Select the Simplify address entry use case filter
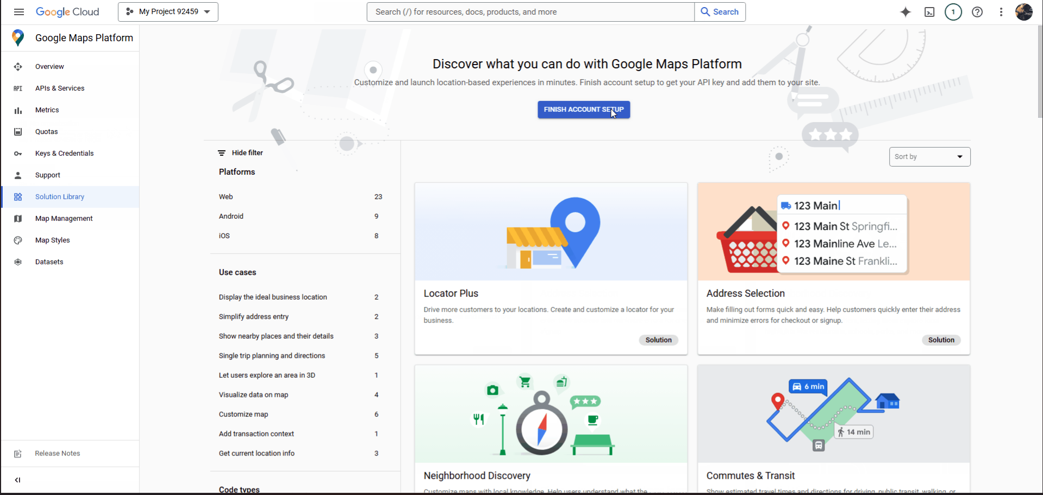 [x=254, y=317]
